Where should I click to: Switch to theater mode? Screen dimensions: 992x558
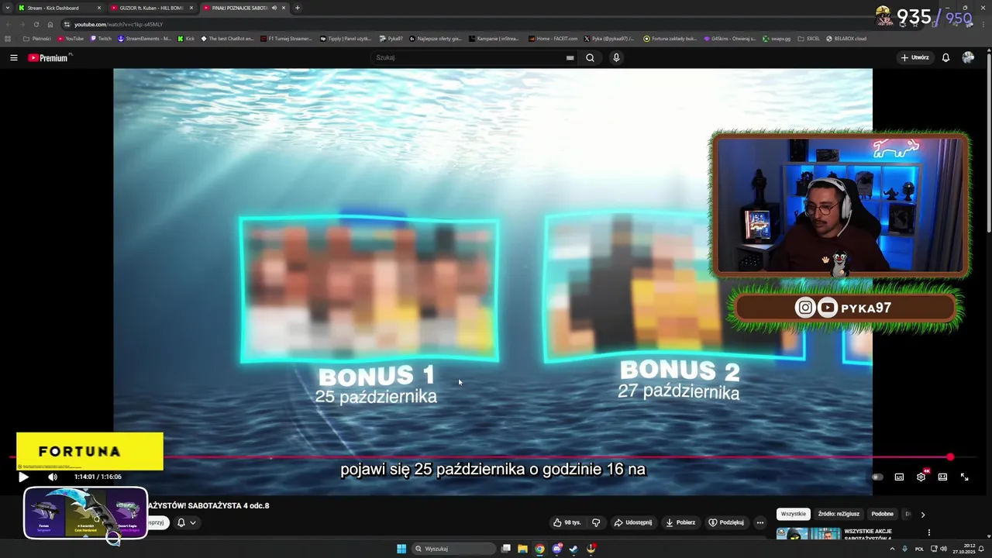coord(942,477)
